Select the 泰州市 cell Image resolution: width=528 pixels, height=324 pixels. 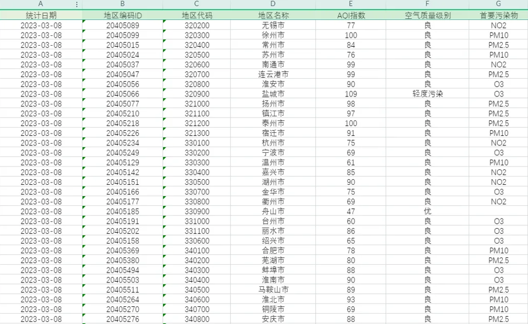tap(273, 123)
